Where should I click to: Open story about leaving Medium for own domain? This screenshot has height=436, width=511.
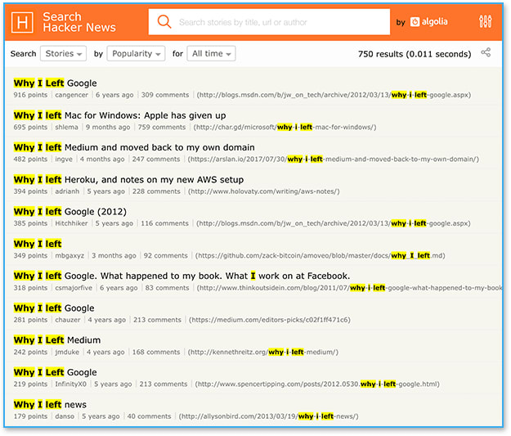(134, 147)
